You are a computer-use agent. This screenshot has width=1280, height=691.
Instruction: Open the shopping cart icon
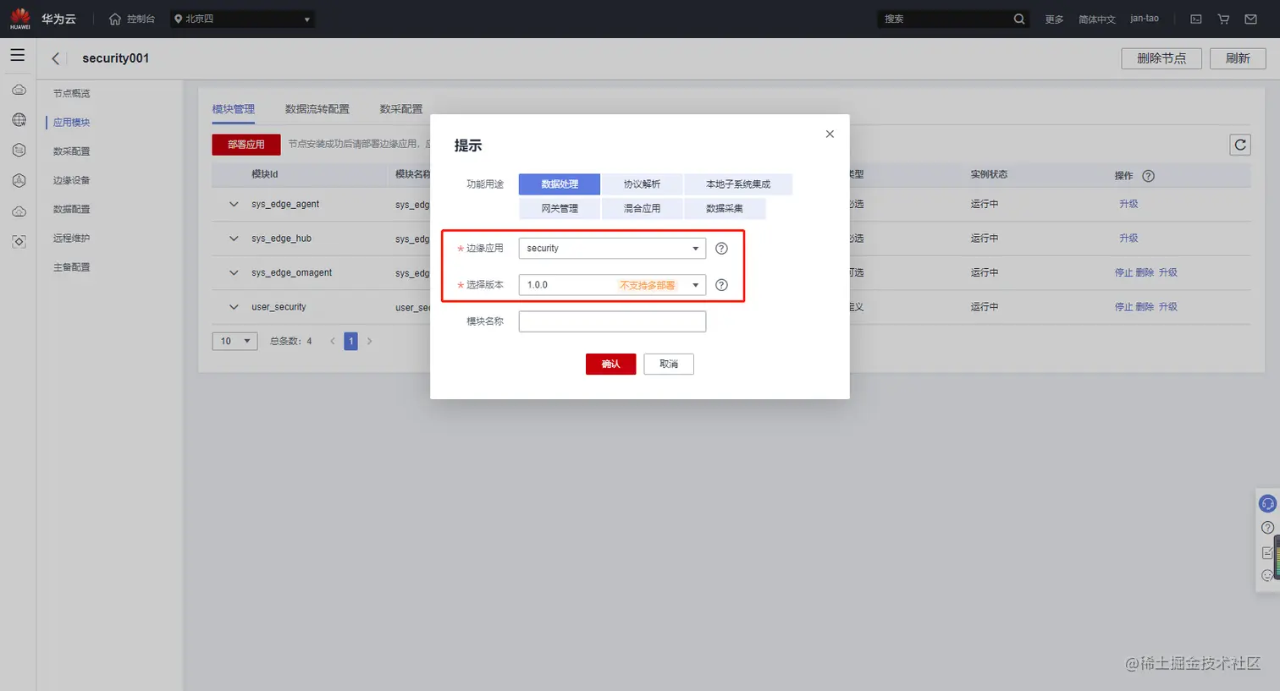point(1223,19)
